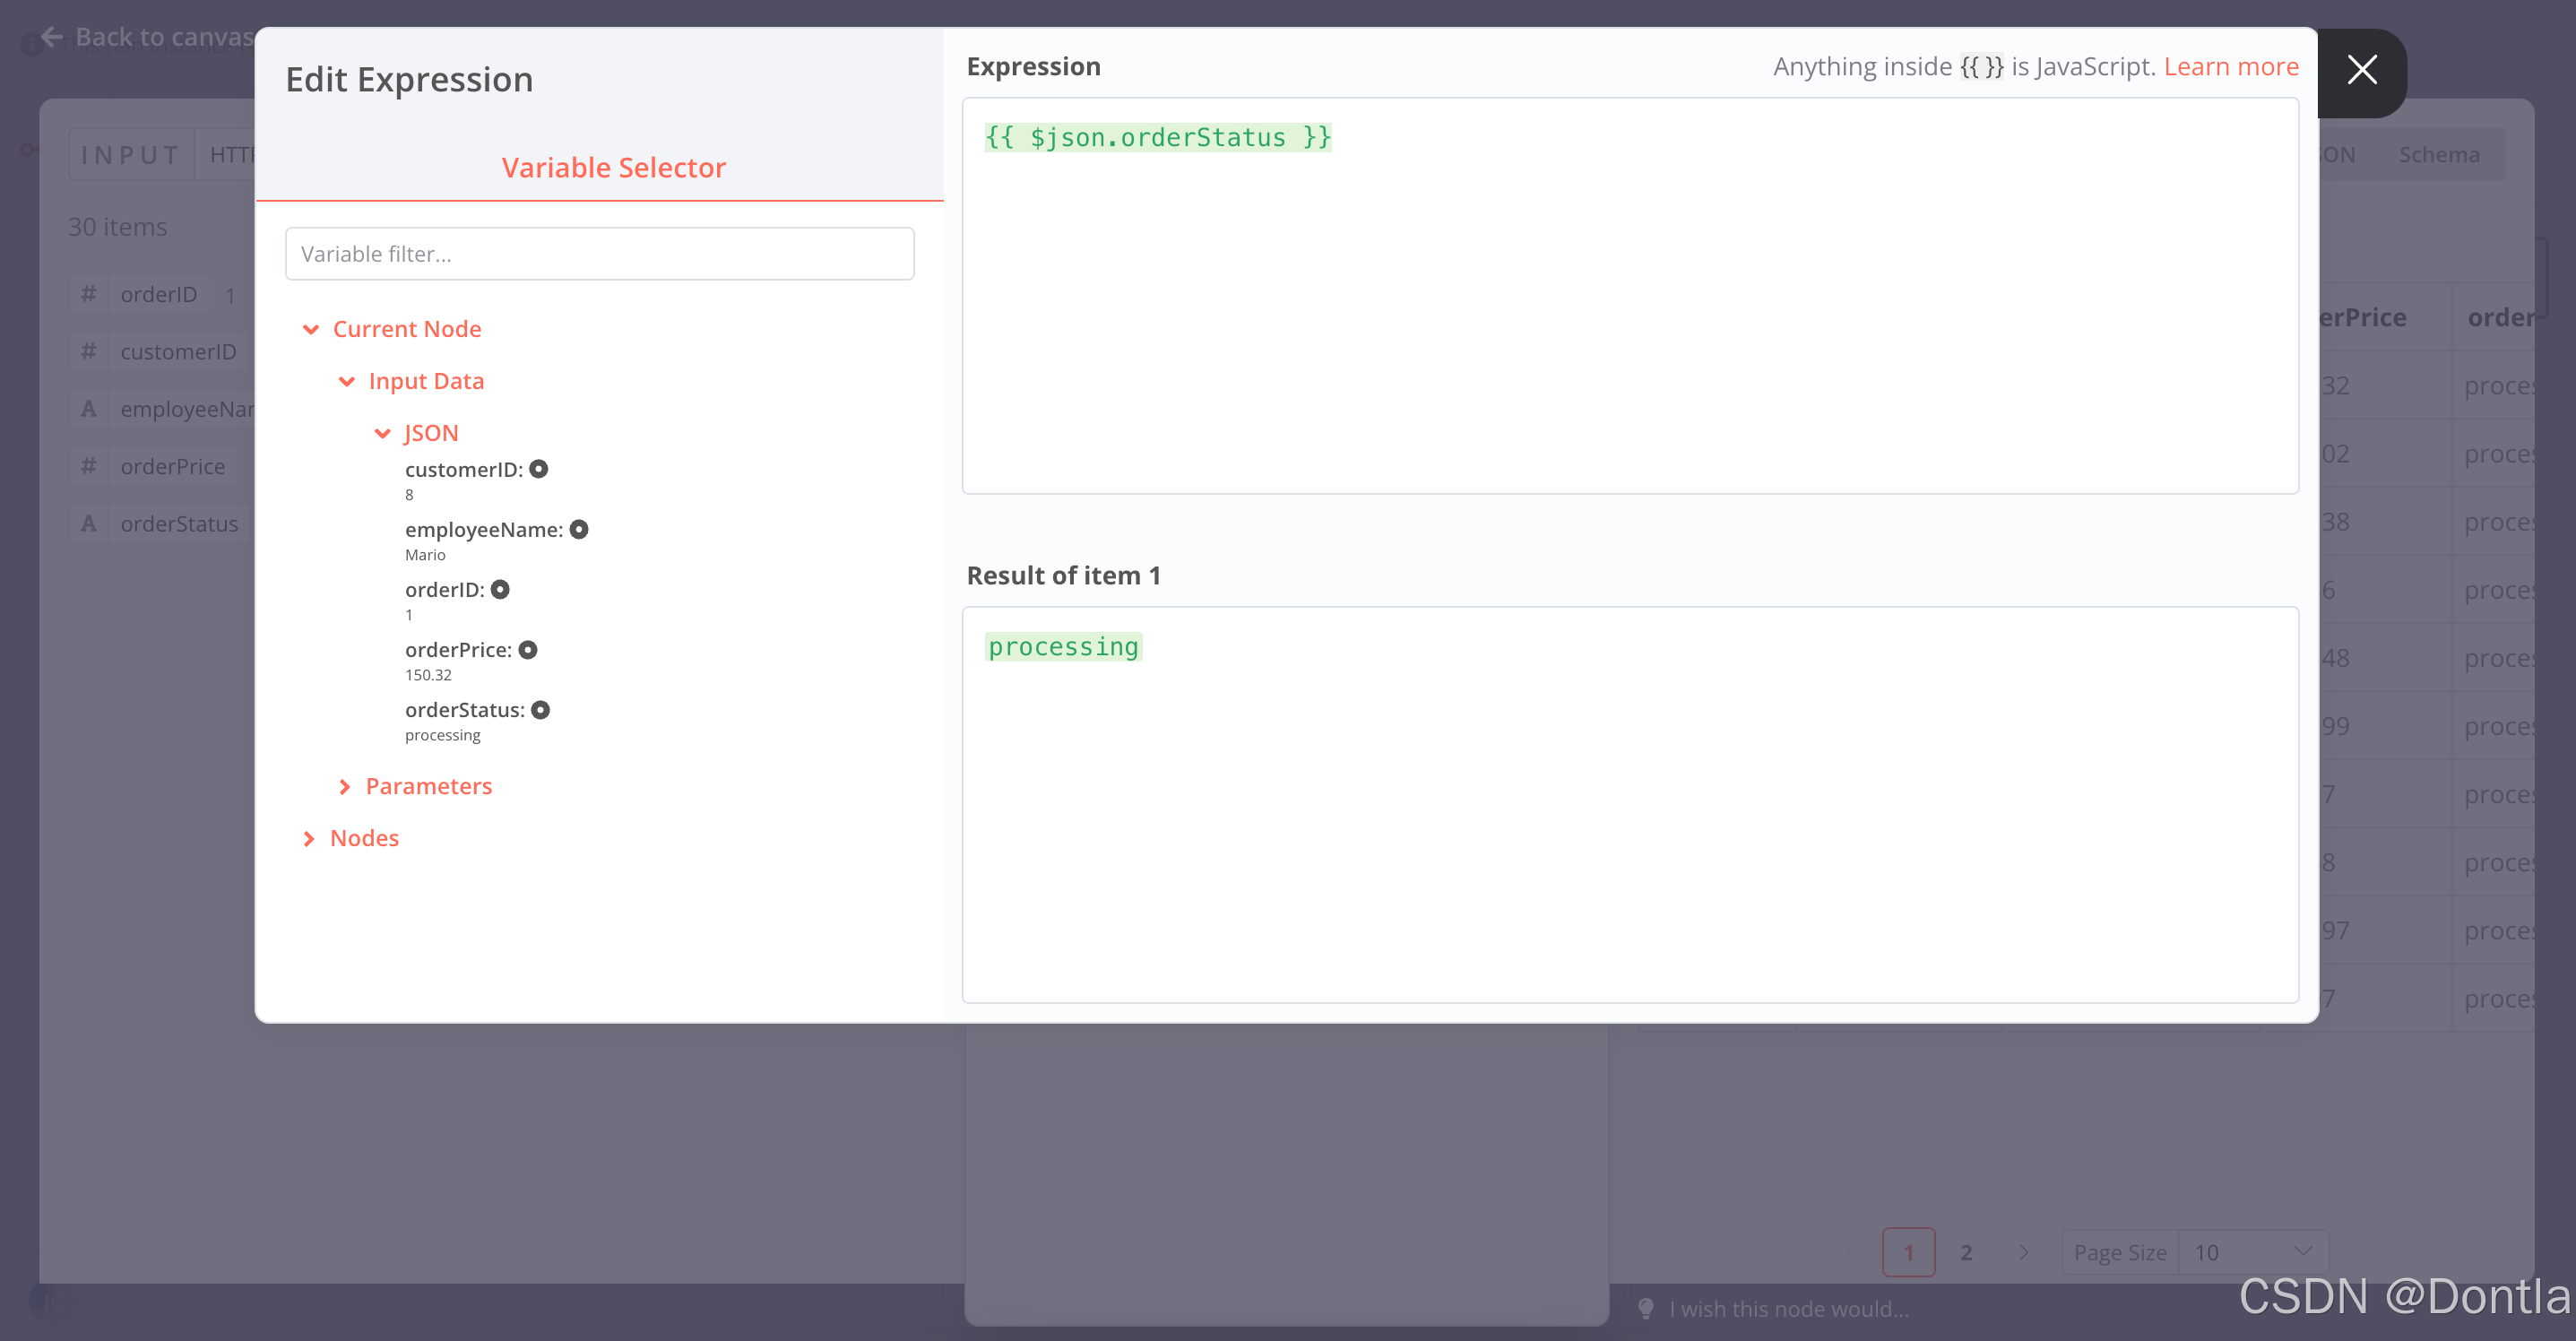Image resolution: width=2576 pixels, height=1341 pixels.
Task: Click the number type icon beside orderID
Action: [89, 295]
